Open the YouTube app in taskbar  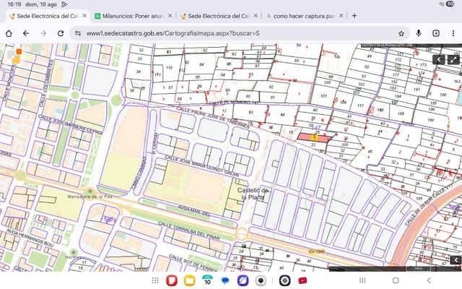coord(302,280)
